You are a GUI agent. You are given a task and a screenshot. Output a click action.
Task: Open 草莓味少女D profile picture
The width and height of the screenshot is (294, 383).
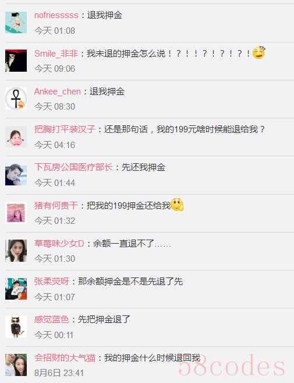pyautogui.click(x=16, y=251)
